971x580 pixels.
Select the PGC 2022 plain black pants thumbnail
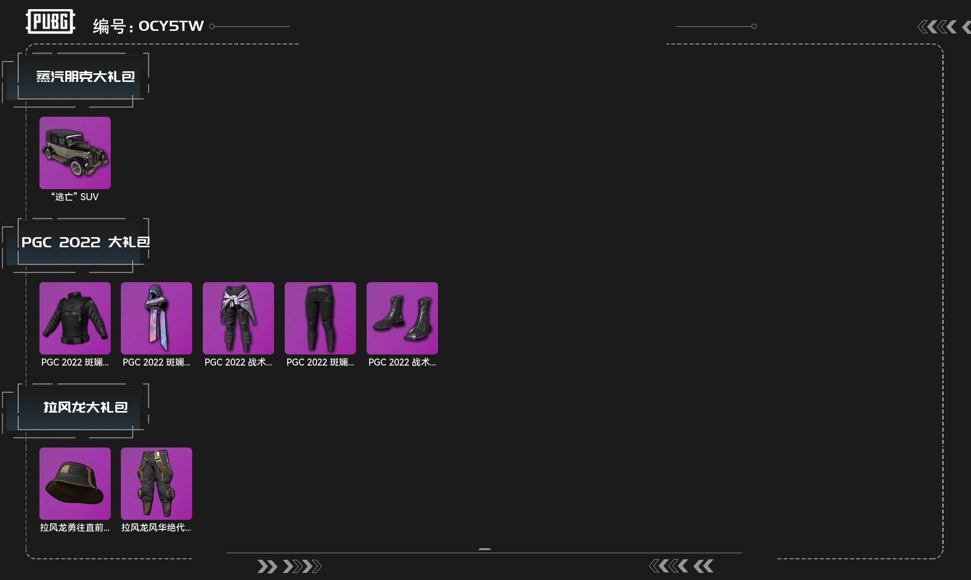(320, 318)
